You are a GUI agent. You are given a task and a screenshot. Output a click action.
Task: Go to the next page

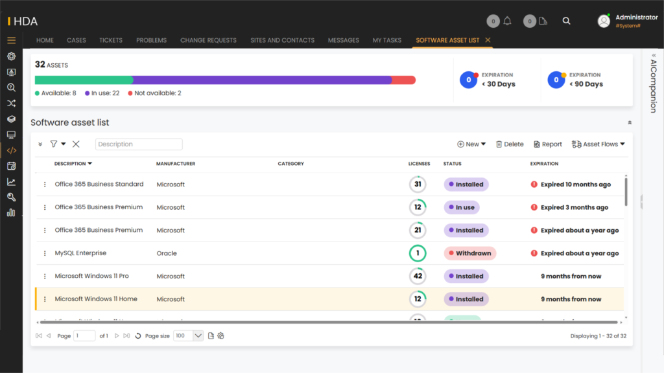point(117,336)
